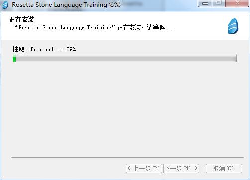Click the green filled progress segment
The height and width of the screenshot is (180, 250).
(14, 58)
